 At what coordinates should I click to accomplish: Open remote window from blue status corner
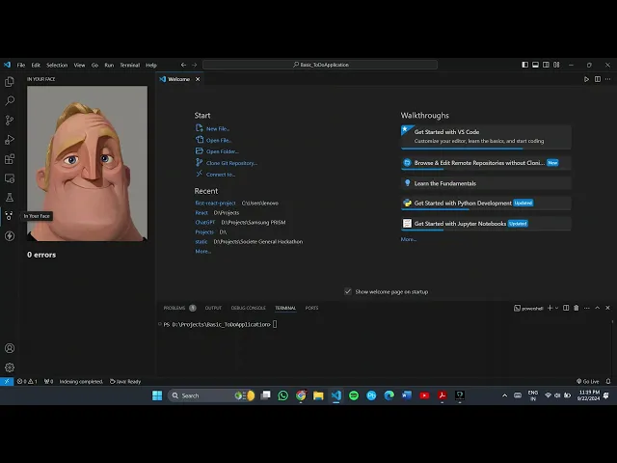pos(7,381)
